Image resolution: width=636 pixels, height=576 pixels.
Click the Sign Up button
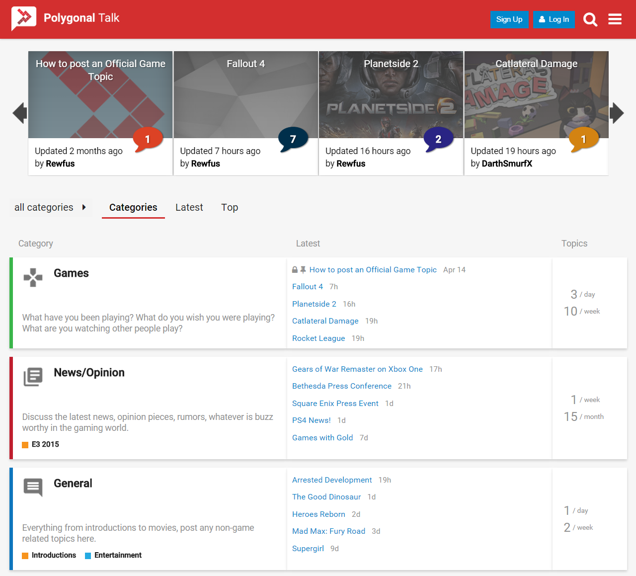click(509, 19)
